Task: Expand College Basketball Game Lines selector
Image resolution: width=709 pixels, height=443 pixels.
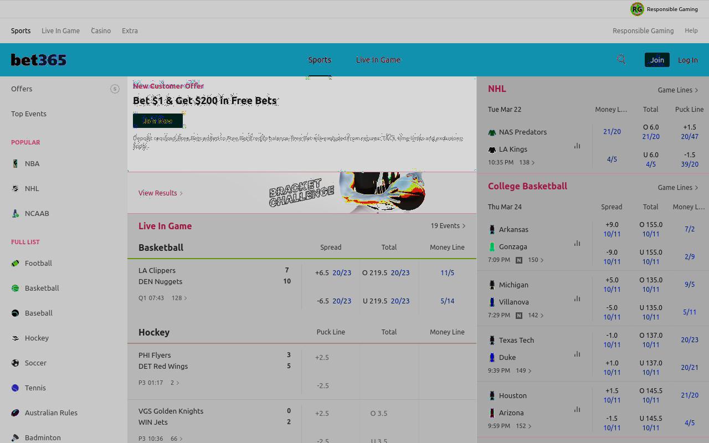Action: tap(678, 187)
